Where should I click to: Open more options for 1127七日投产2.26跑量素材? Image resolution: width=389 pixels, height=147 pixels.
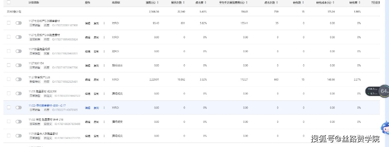pyautogui.click(x=104, y=23)
